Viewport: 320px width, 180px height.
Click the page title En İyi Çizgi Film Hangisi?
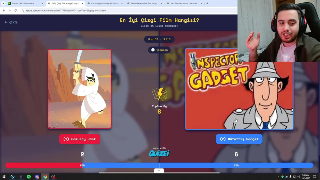click(159, 20)
